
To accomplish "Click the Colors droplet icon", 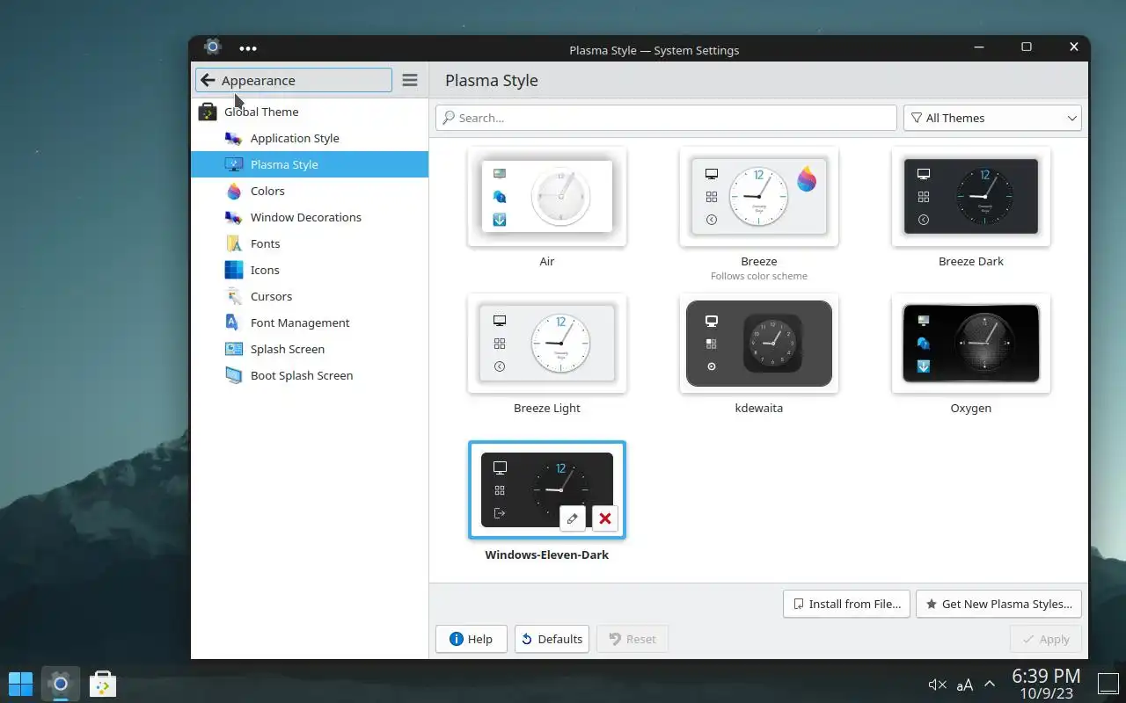I will coord(233,191).
